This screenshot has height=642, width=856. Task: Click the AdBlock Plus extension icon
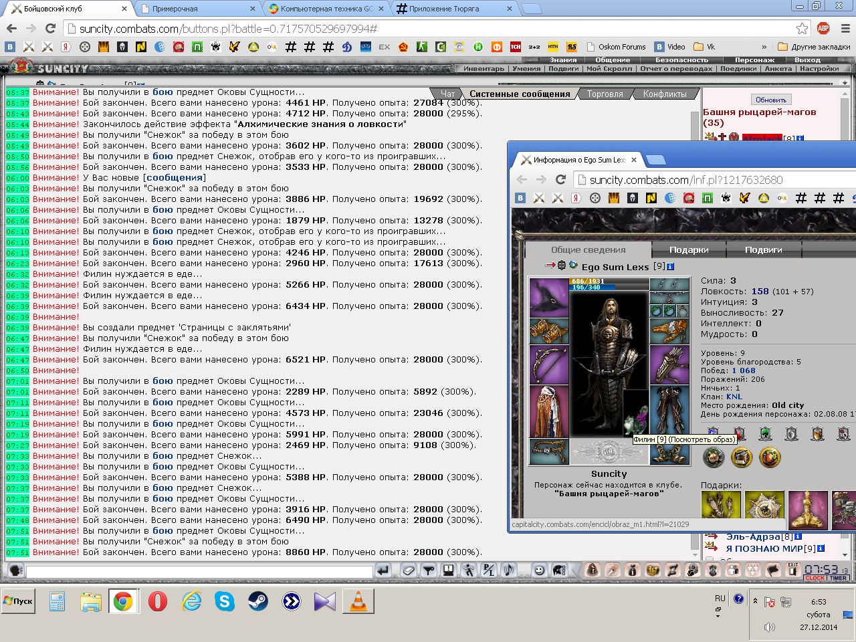tap(823, 28)
